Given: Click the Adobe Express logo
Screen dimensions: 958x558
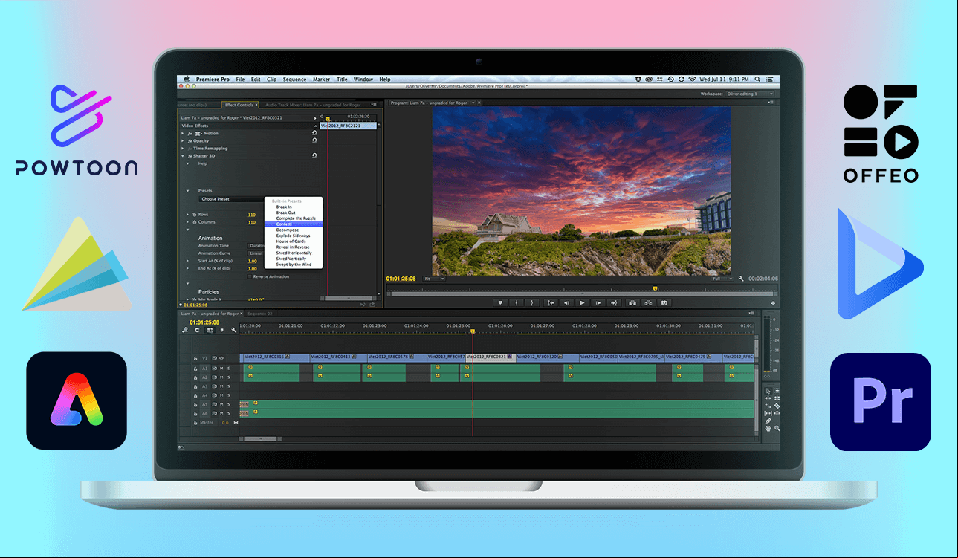Looking at the screenshot, I should pos(77,400).
